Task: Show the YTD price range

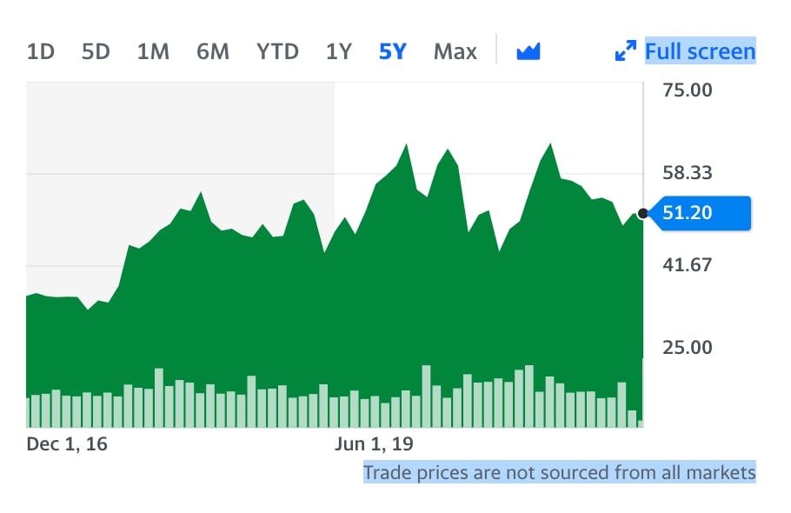Action: coord(277,51)
